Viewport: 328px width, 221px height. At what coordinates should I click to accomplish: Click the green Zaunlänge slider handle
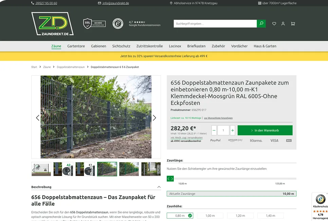170,179
